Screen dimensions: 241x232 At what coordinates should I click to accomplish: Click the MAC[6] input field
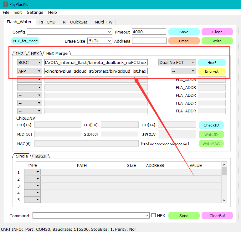tap(86, 143)
